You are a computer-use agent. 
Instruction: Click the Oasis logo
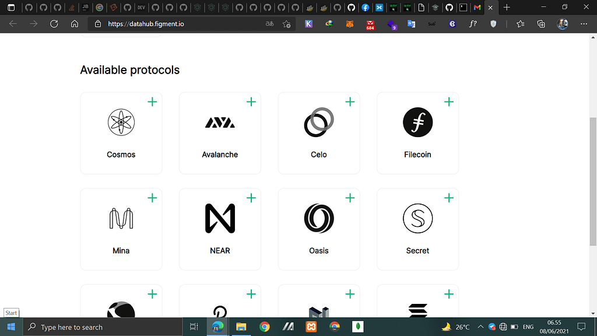(319, 218)
